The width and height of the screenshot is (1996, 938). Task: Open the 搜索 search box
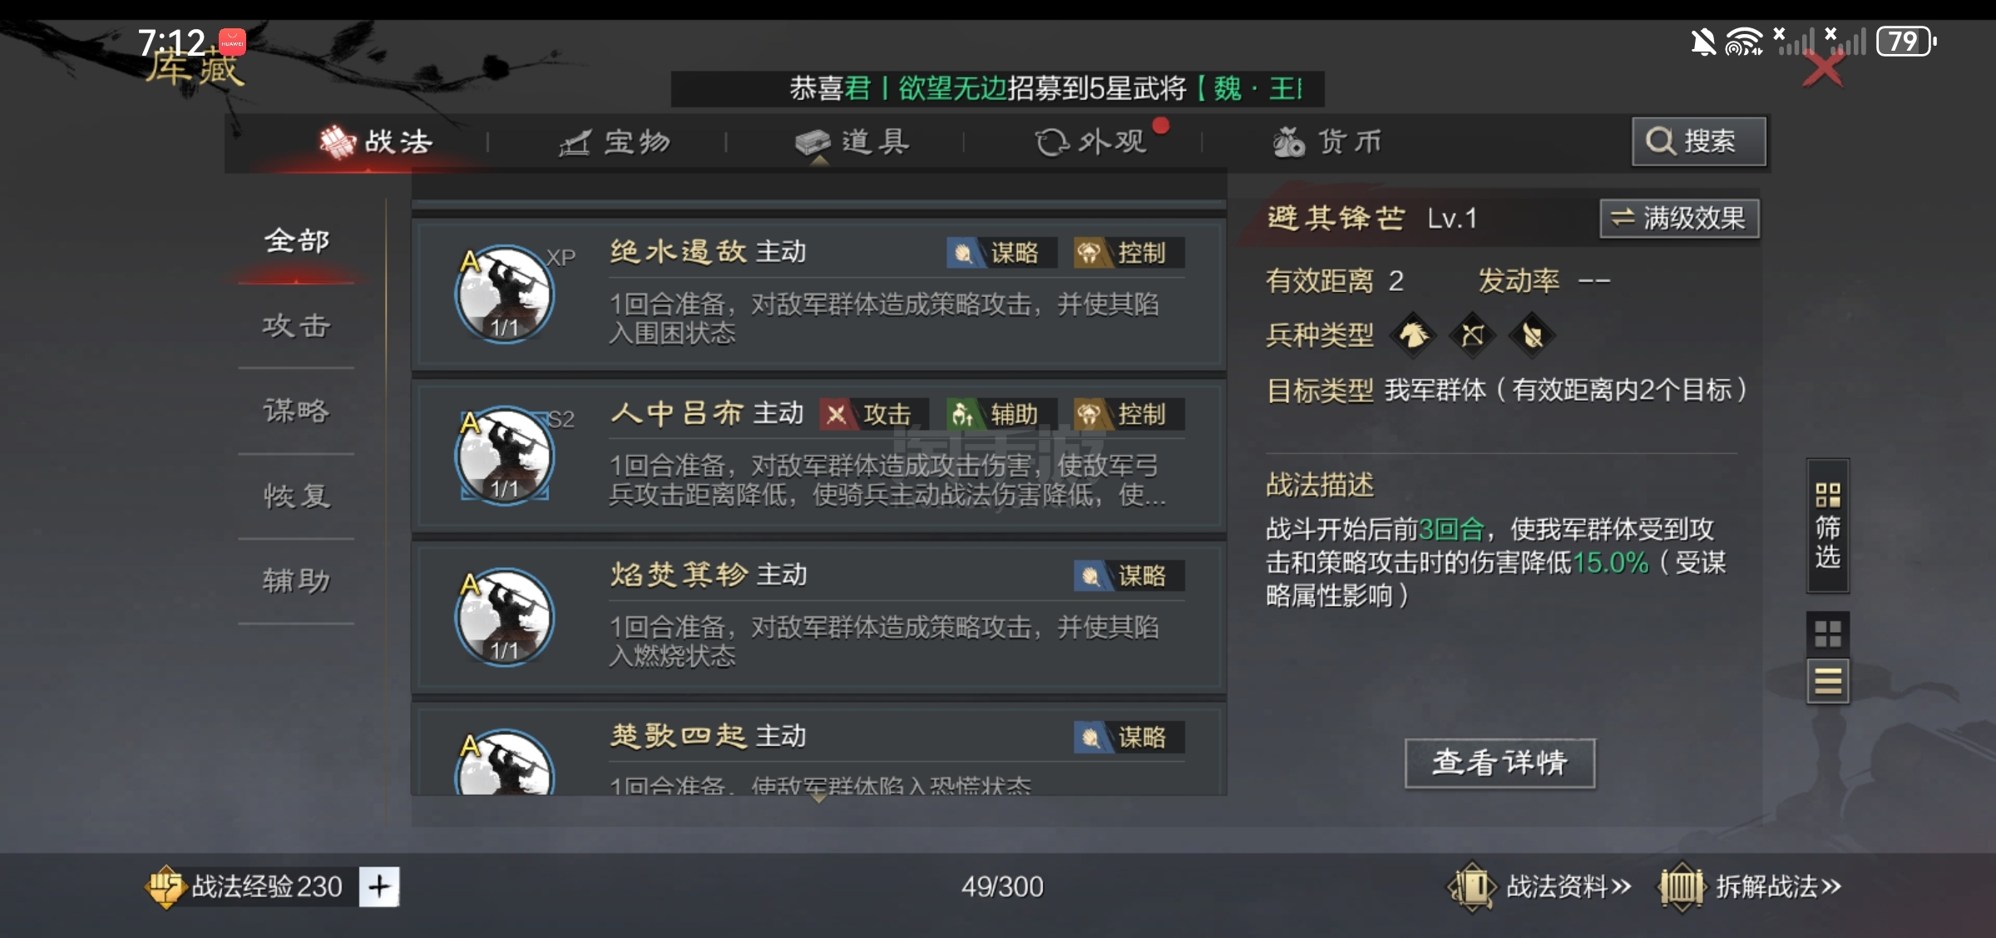[x=1698, y=141]
